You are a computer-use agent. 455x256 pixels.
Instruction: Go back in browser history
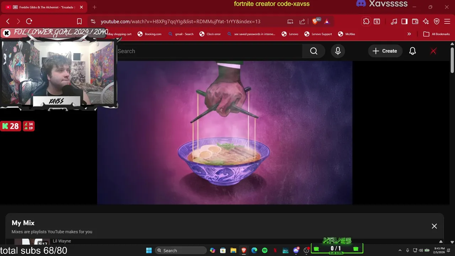[x=8, y=21]
